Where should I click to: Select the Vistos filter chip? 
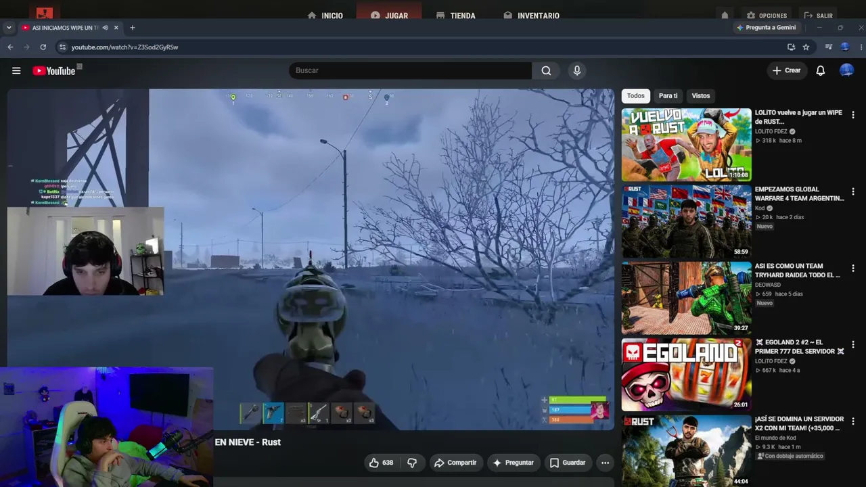[x=700, y=96]
